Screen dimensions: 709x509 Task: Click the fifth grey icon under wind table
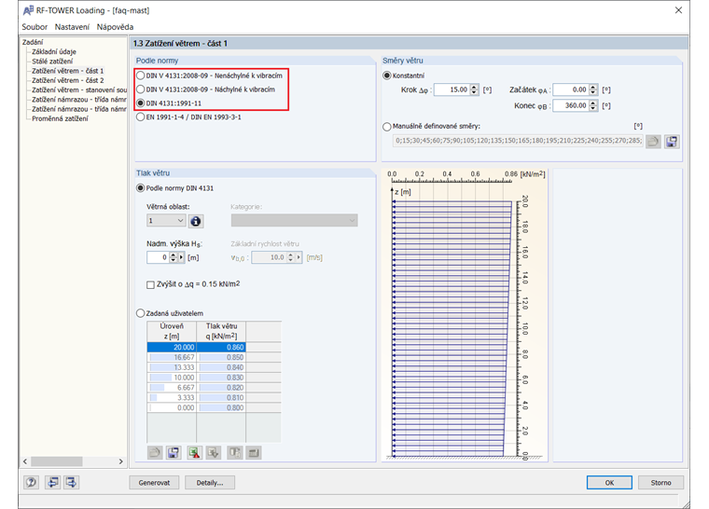[x=234, y=452]
